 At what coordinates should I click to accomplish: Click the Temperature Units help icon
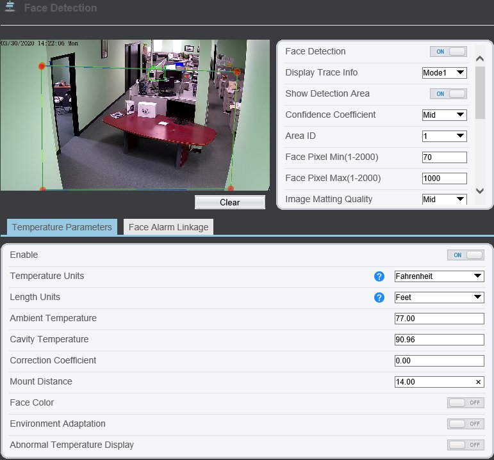pos(379,276)
